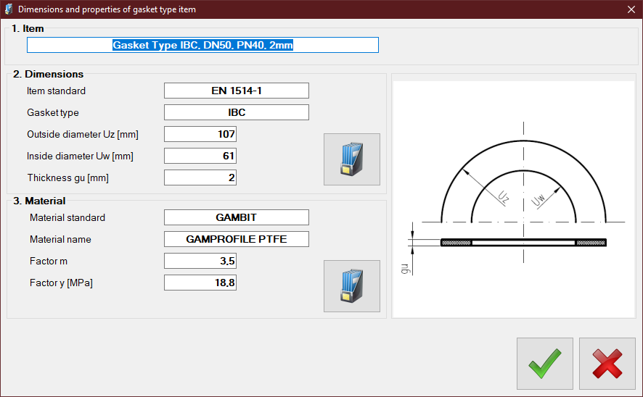The height and width of the screenshot is (397, 643).
Task: Click the Material name GAMPROFILE PTFE field
Action: point(236,239)
